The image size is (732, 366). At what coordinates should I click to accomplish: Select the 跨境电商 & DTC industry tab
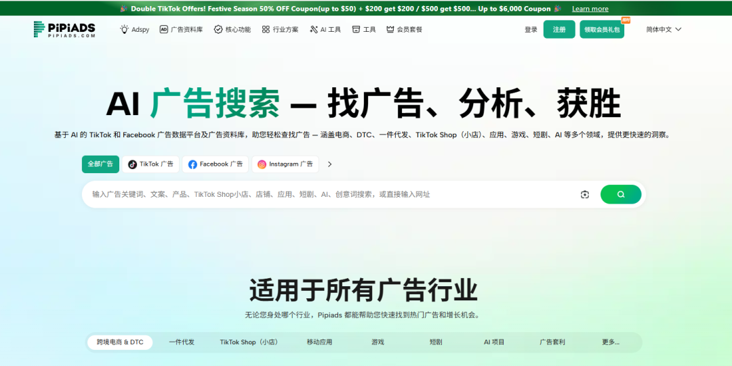(x=120, y=342)
